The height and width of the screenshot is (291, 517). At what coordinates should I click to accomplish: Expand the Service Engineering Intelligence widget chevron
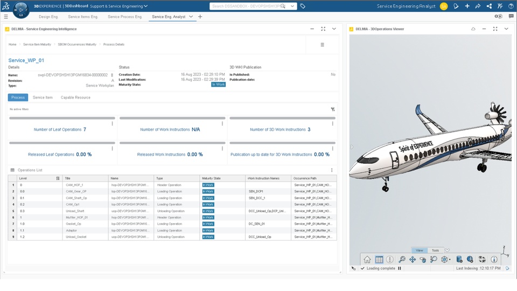[334, 29]
